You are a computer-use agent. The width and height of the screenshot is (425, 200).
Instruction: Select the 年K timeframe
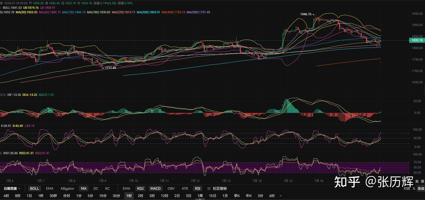click(249, 196)
